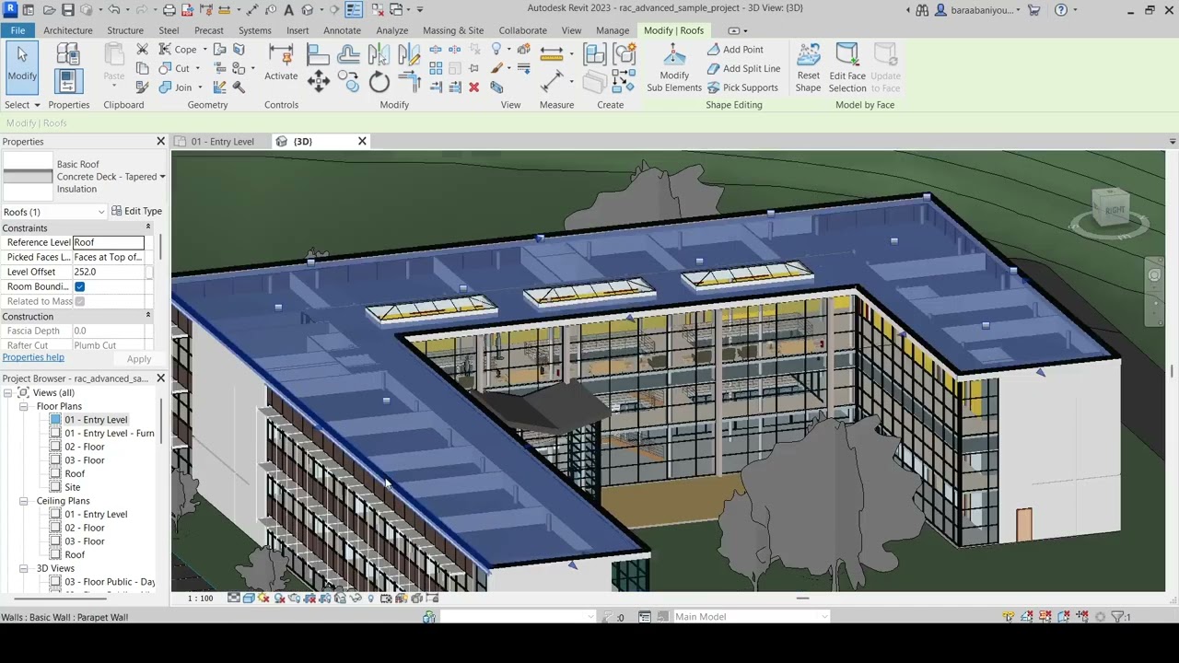Click the Pick Supports tool
The image size is (1179, 663).
[742, 87]
